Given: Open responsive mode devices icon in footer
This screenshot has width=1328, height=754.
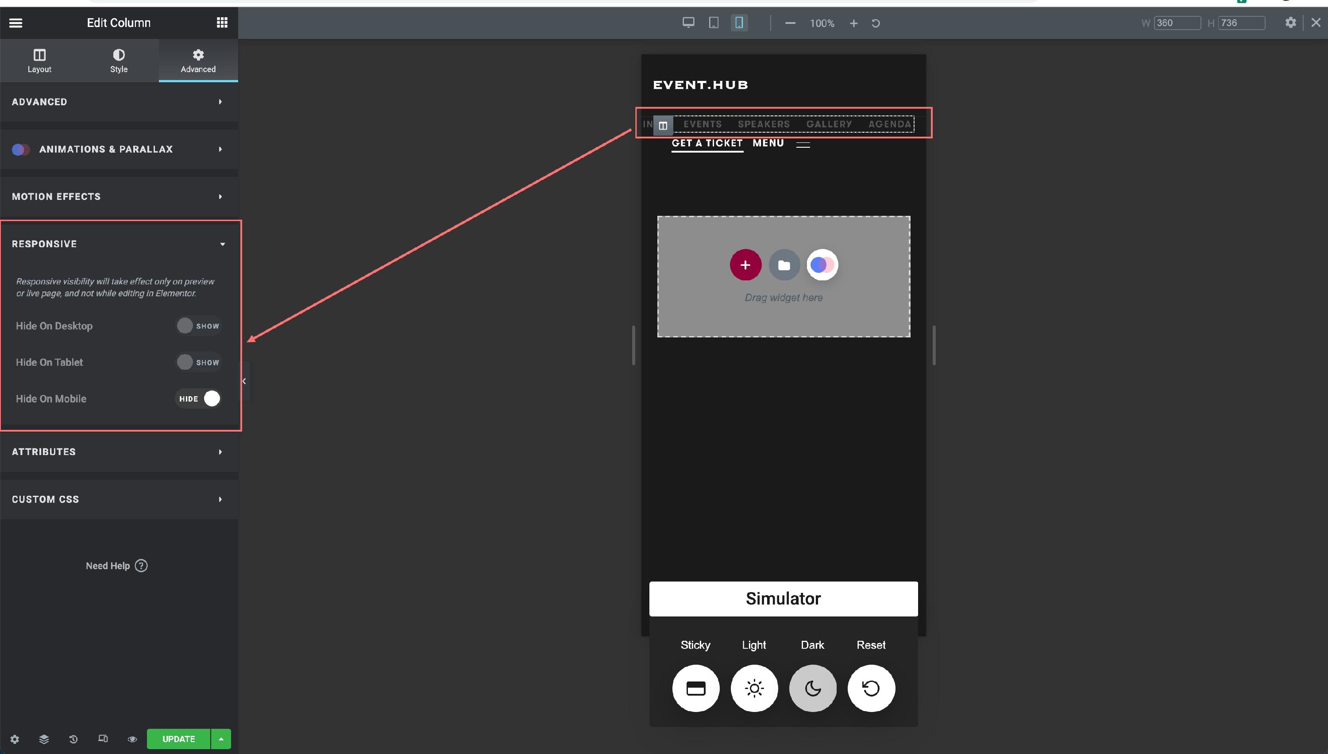Looking at the screenshot, I should coord(103,739).
